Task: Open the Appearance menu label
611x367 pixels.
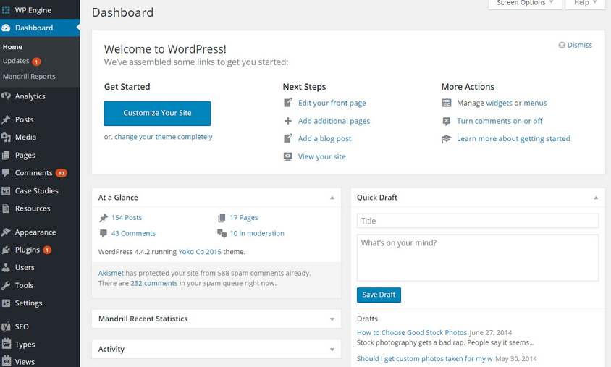Action: pos(35,232)
